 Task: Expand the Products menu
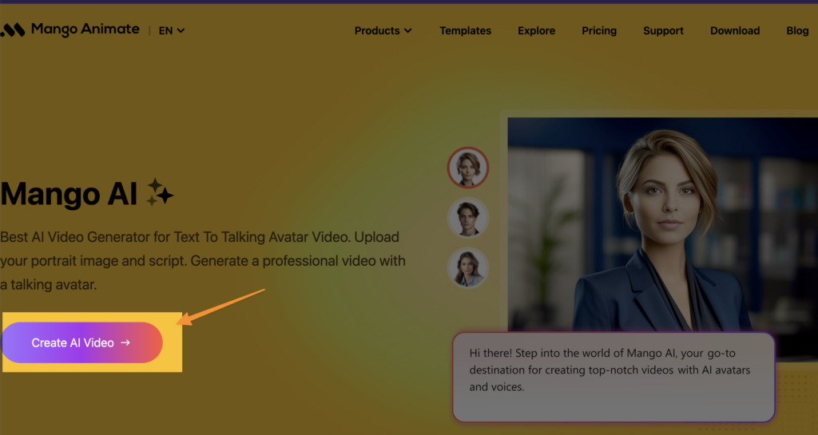[x=383, y=31]
